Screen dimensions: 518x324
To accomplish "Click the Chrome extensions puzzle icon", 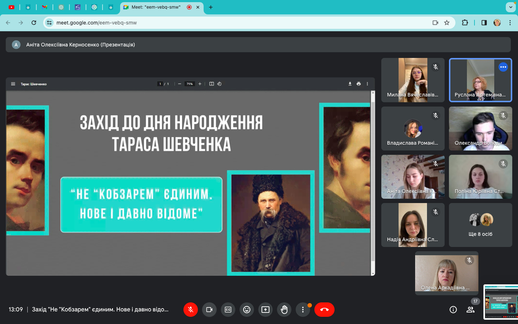I will pos(465,23).
